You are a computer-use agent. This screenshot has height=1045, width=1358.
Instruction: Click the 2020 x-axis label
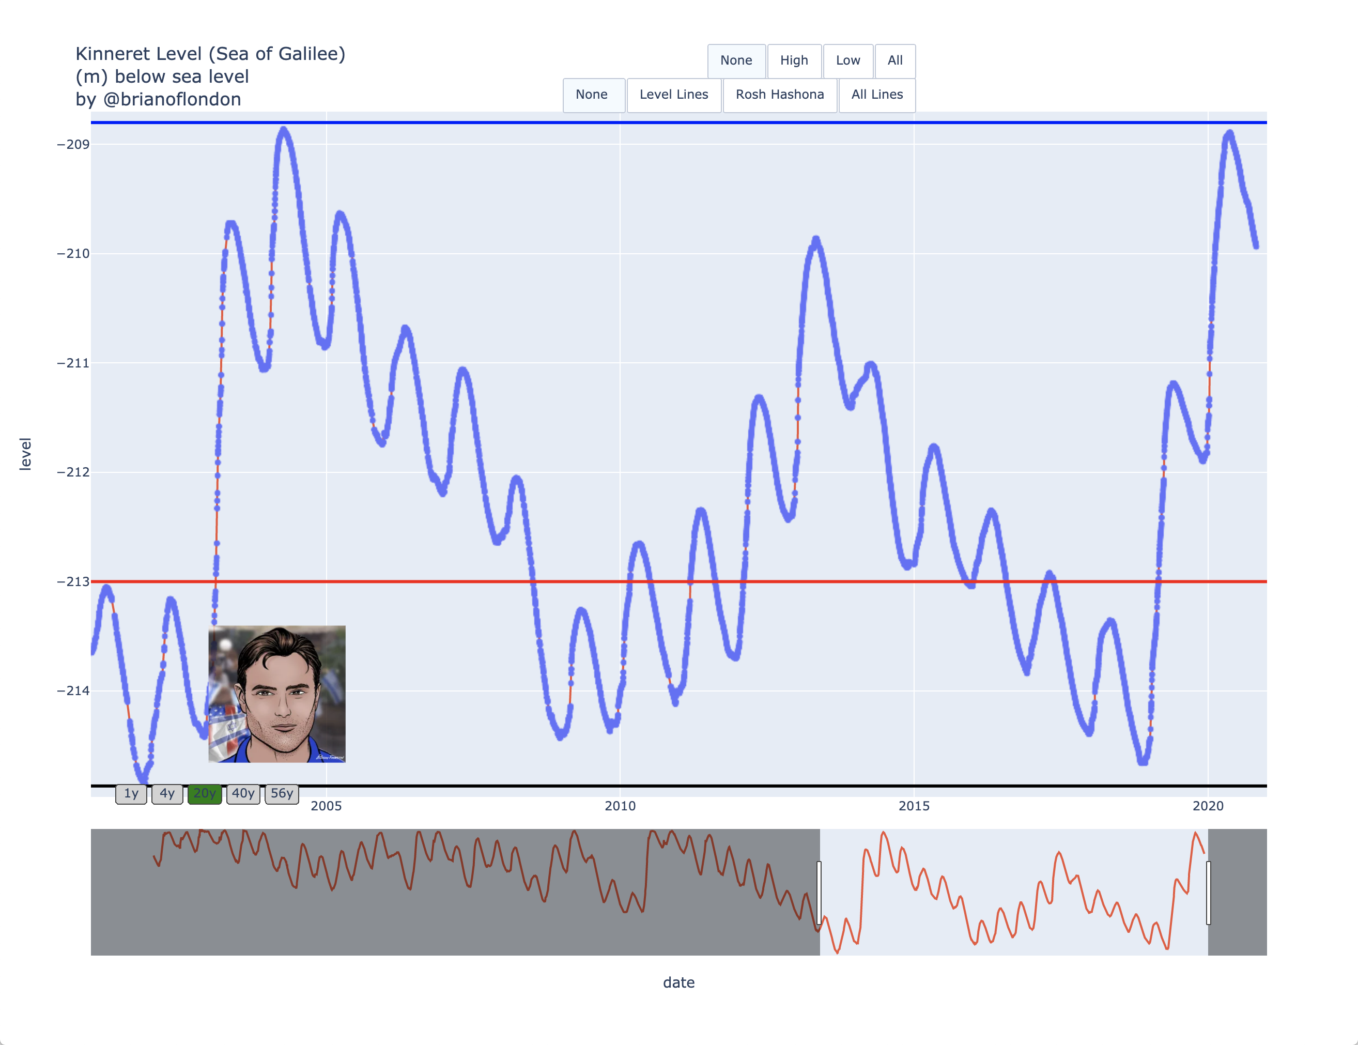click(x=1208, y=806)
